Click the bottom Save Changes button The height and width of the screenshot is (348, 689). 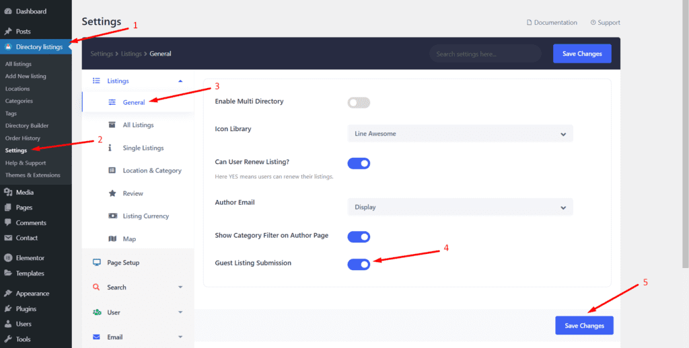point(584,326)
